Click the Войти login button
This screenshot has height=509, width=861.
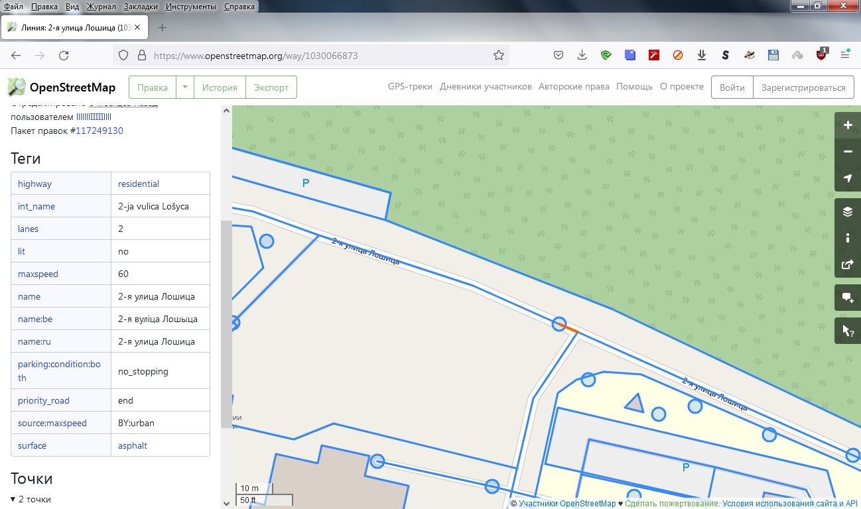click(x=732, y=87)
